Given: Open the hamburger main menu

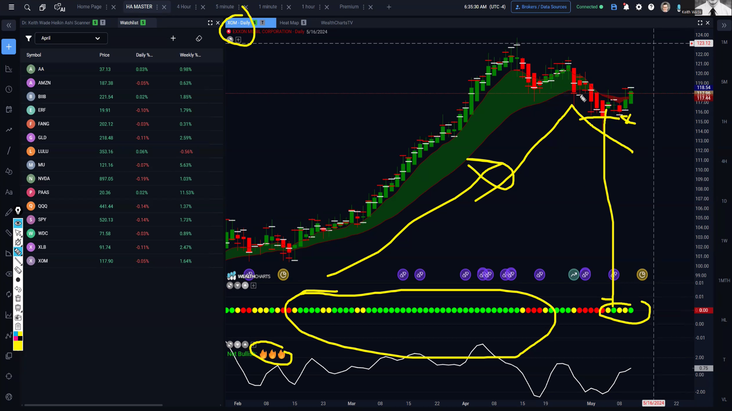Looking at the screenshot, I should pyautogui.click(x=11, y=7).
